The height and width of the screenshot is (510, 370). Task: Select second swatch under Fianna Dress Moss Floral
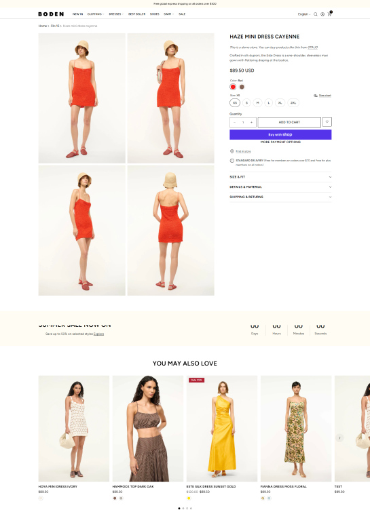coord(269,498)
